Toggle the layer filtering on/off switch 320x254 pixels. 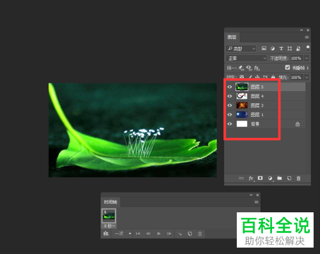tap(308, 48)
